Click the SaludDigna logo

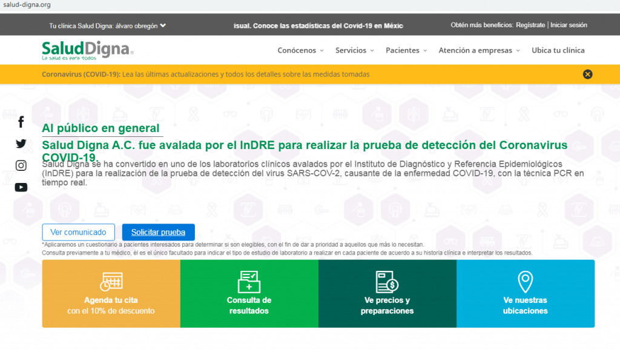[88, 50]
